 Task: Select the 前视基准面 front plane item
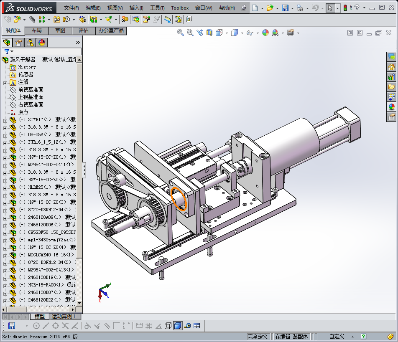[31, 90]
